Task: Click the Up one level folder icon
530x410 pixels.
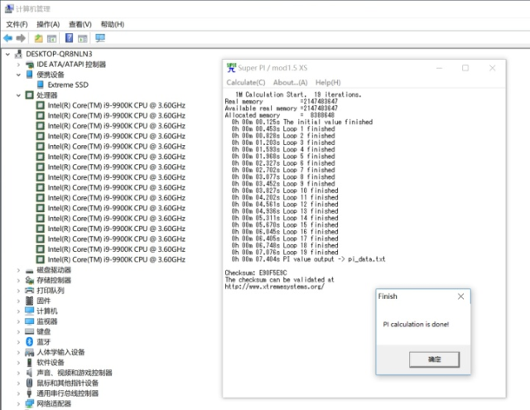Action: pos(39,39)
